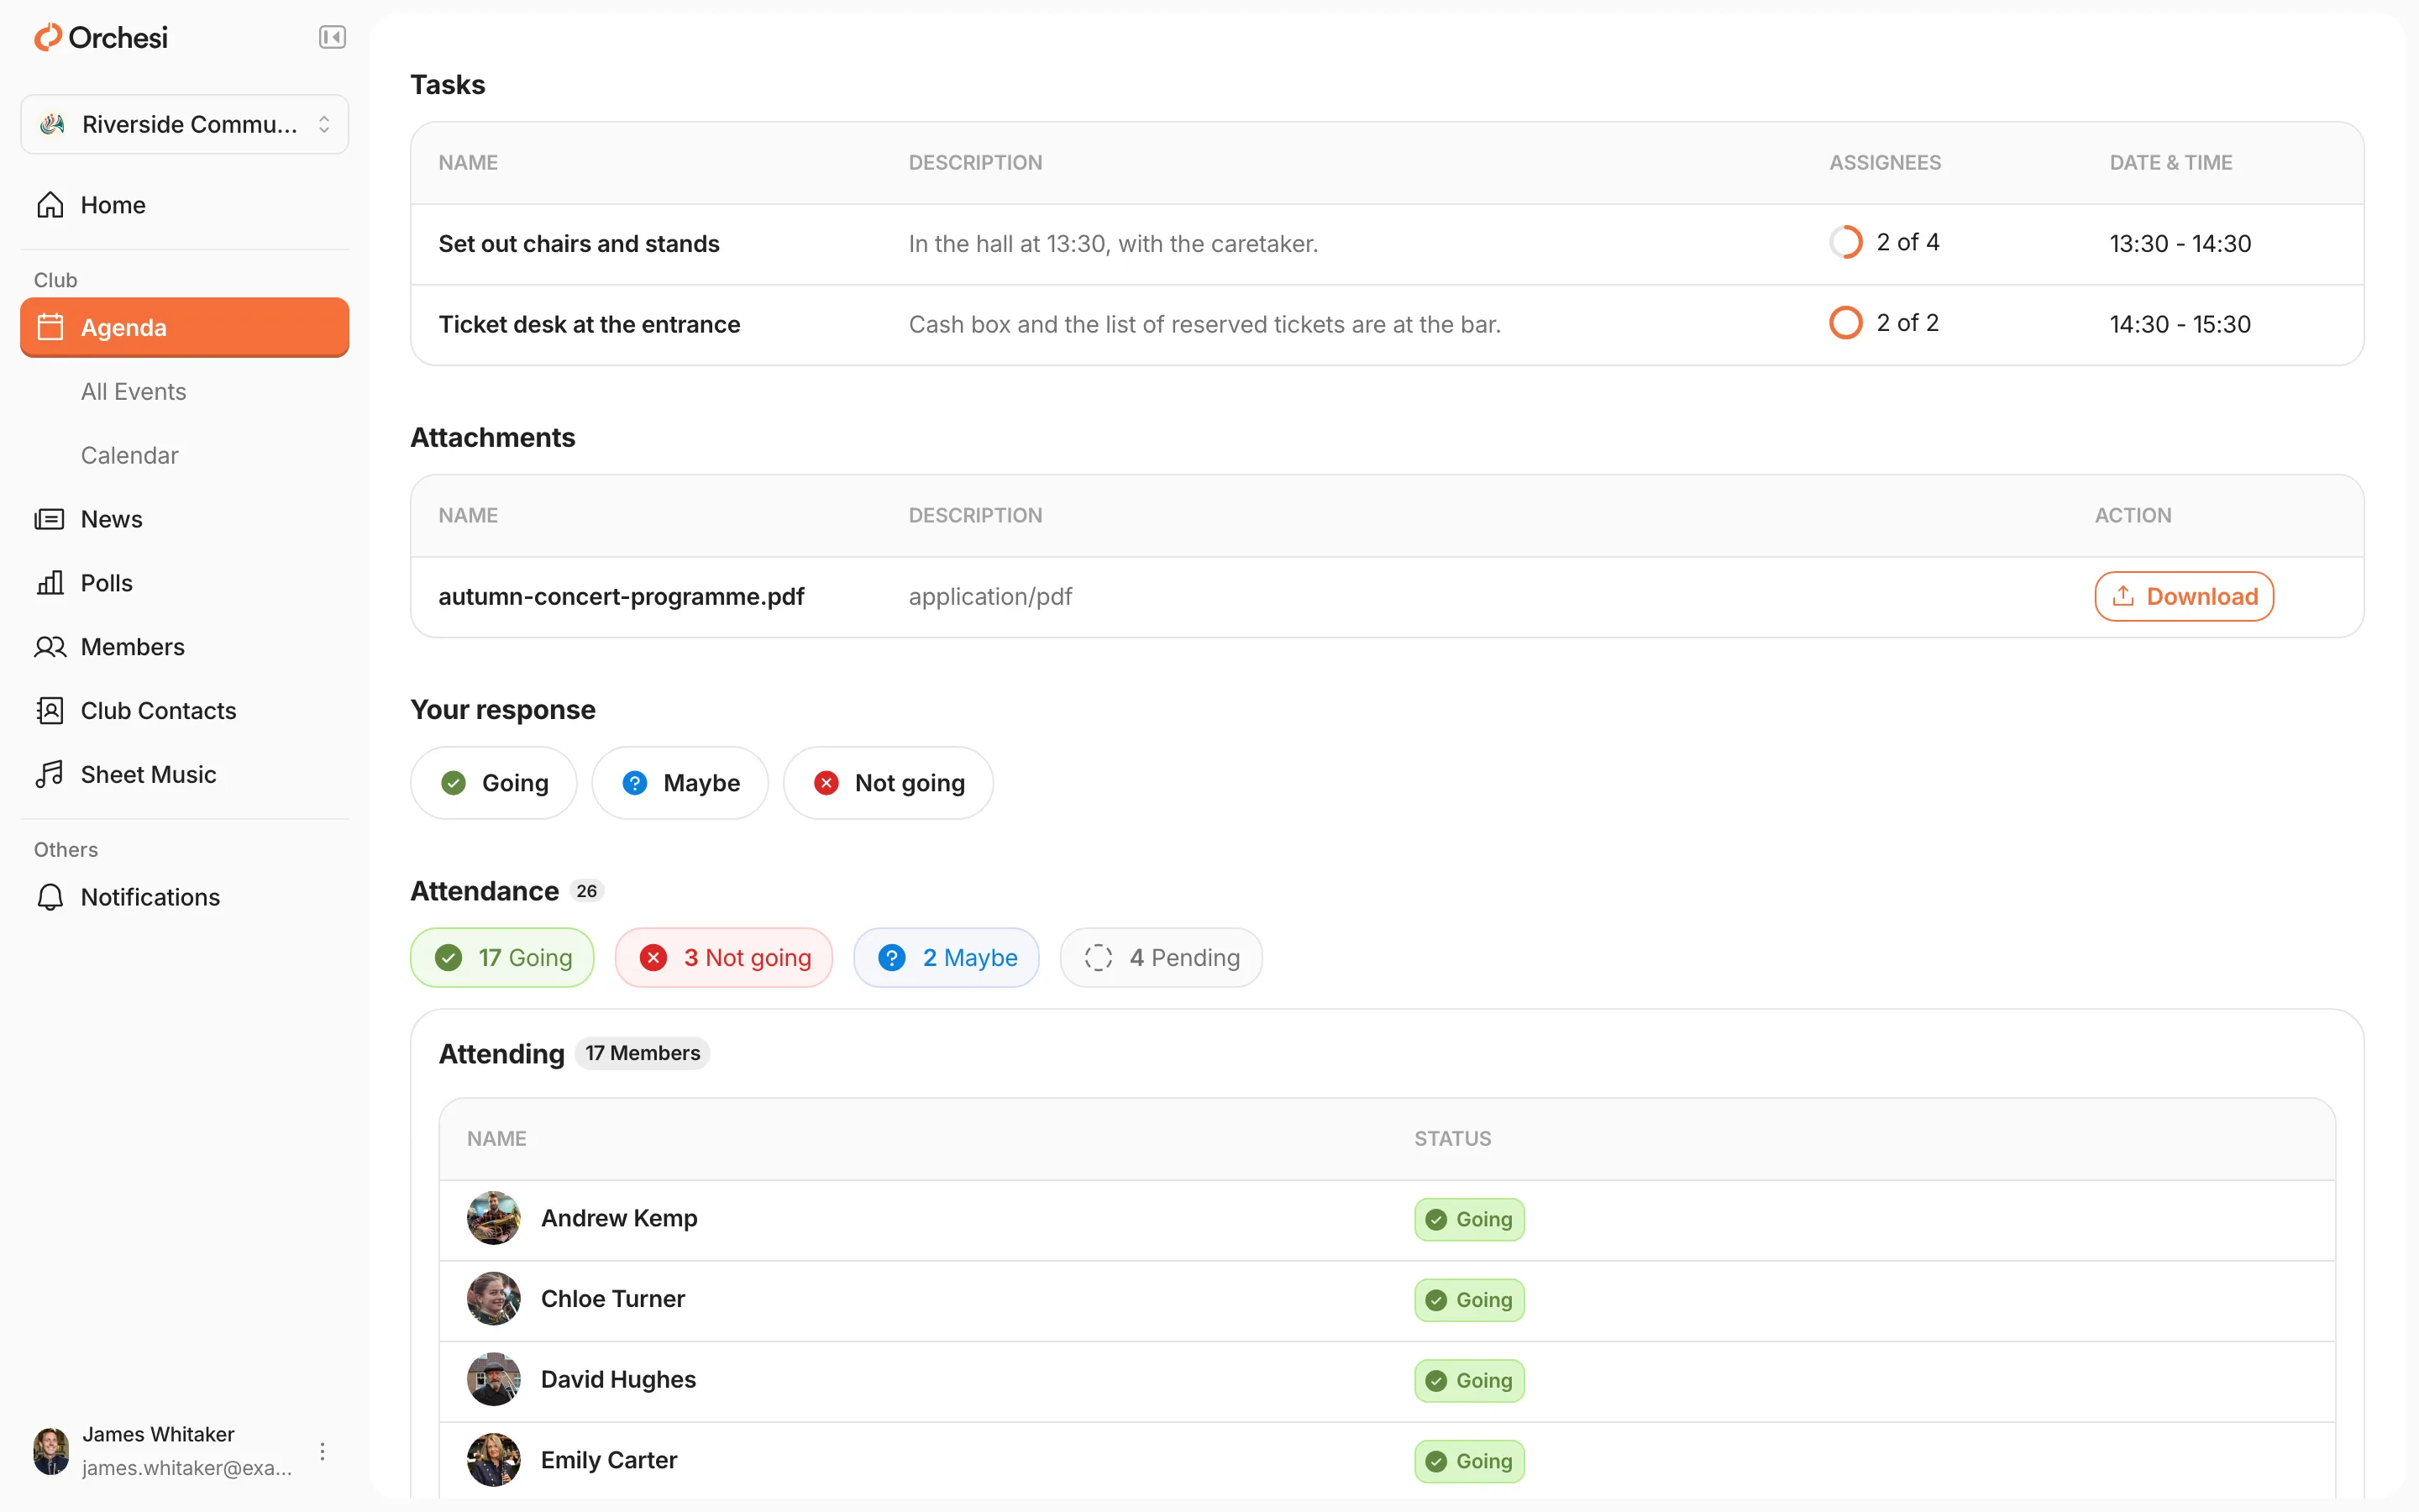Filter attendance by 3 Not going
The width and height of the screenshot is (2419, 1512).
pos(724,958)
